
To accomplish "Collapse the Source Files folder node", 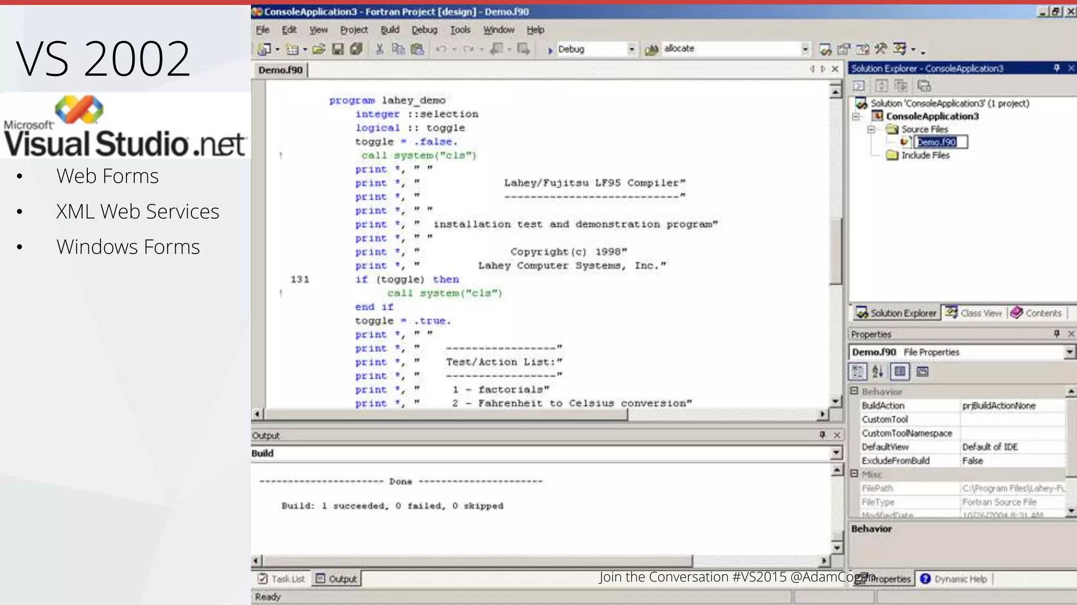I will click(x=871, y=129).
